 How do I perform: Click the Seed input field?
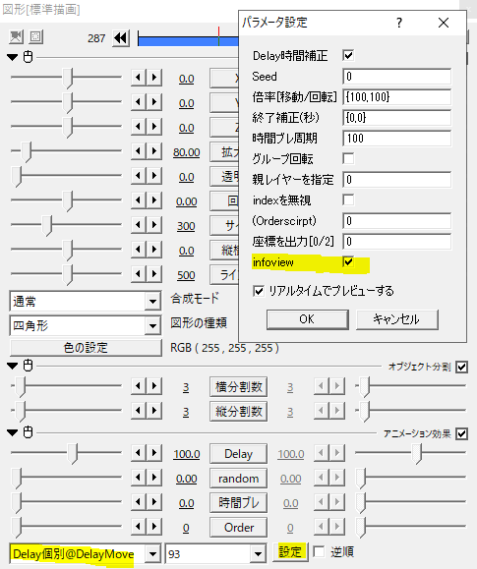(396, 77)
